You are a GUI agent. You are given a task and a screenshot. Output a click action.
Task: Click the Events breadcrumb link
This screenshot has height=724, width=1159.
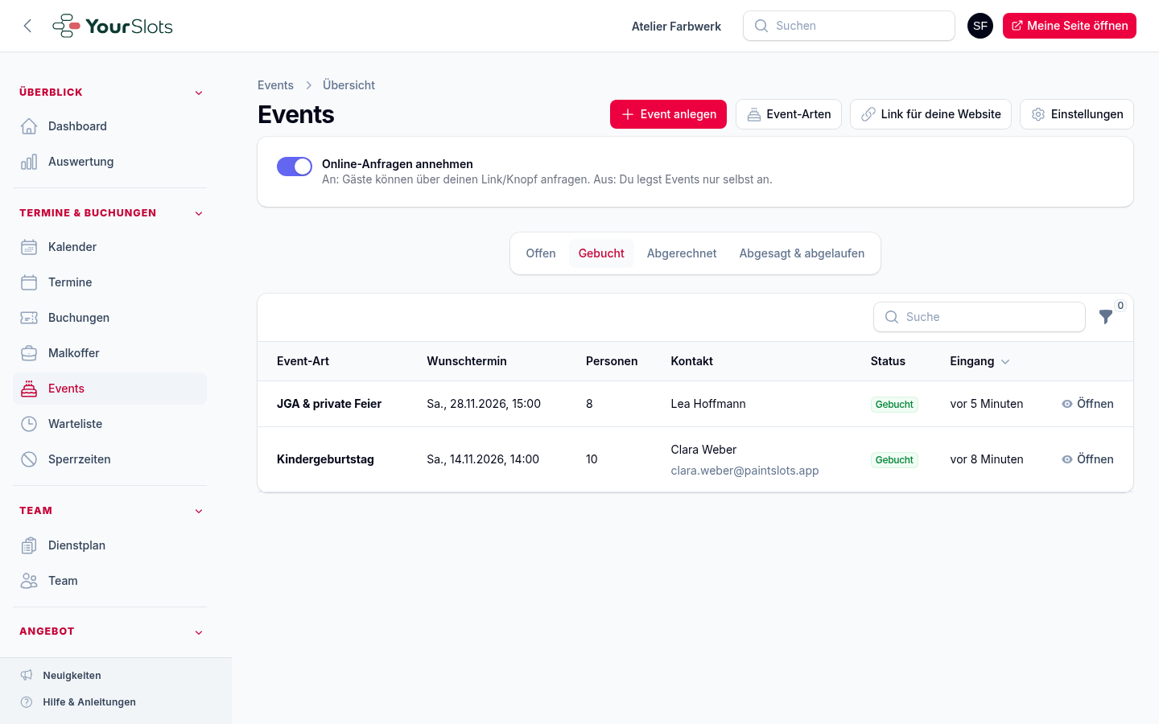point(275,85)
